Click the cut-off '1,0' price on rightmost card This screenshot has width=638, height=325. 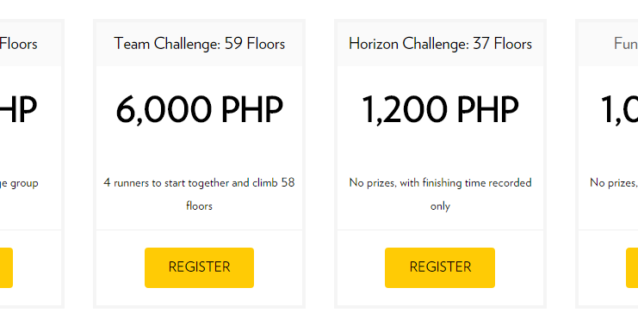coord(619,110)
